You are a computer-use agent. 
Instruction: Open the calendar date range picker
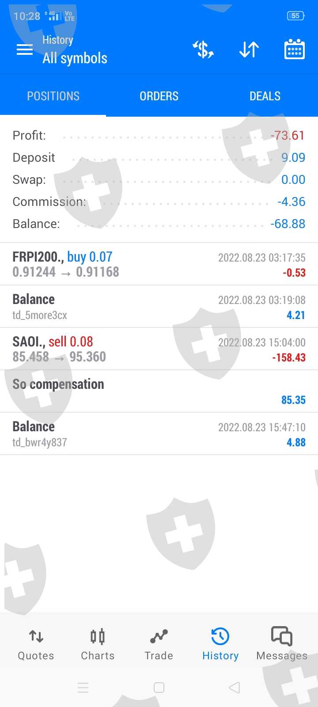pyautogui.click(x=294, y=49)
